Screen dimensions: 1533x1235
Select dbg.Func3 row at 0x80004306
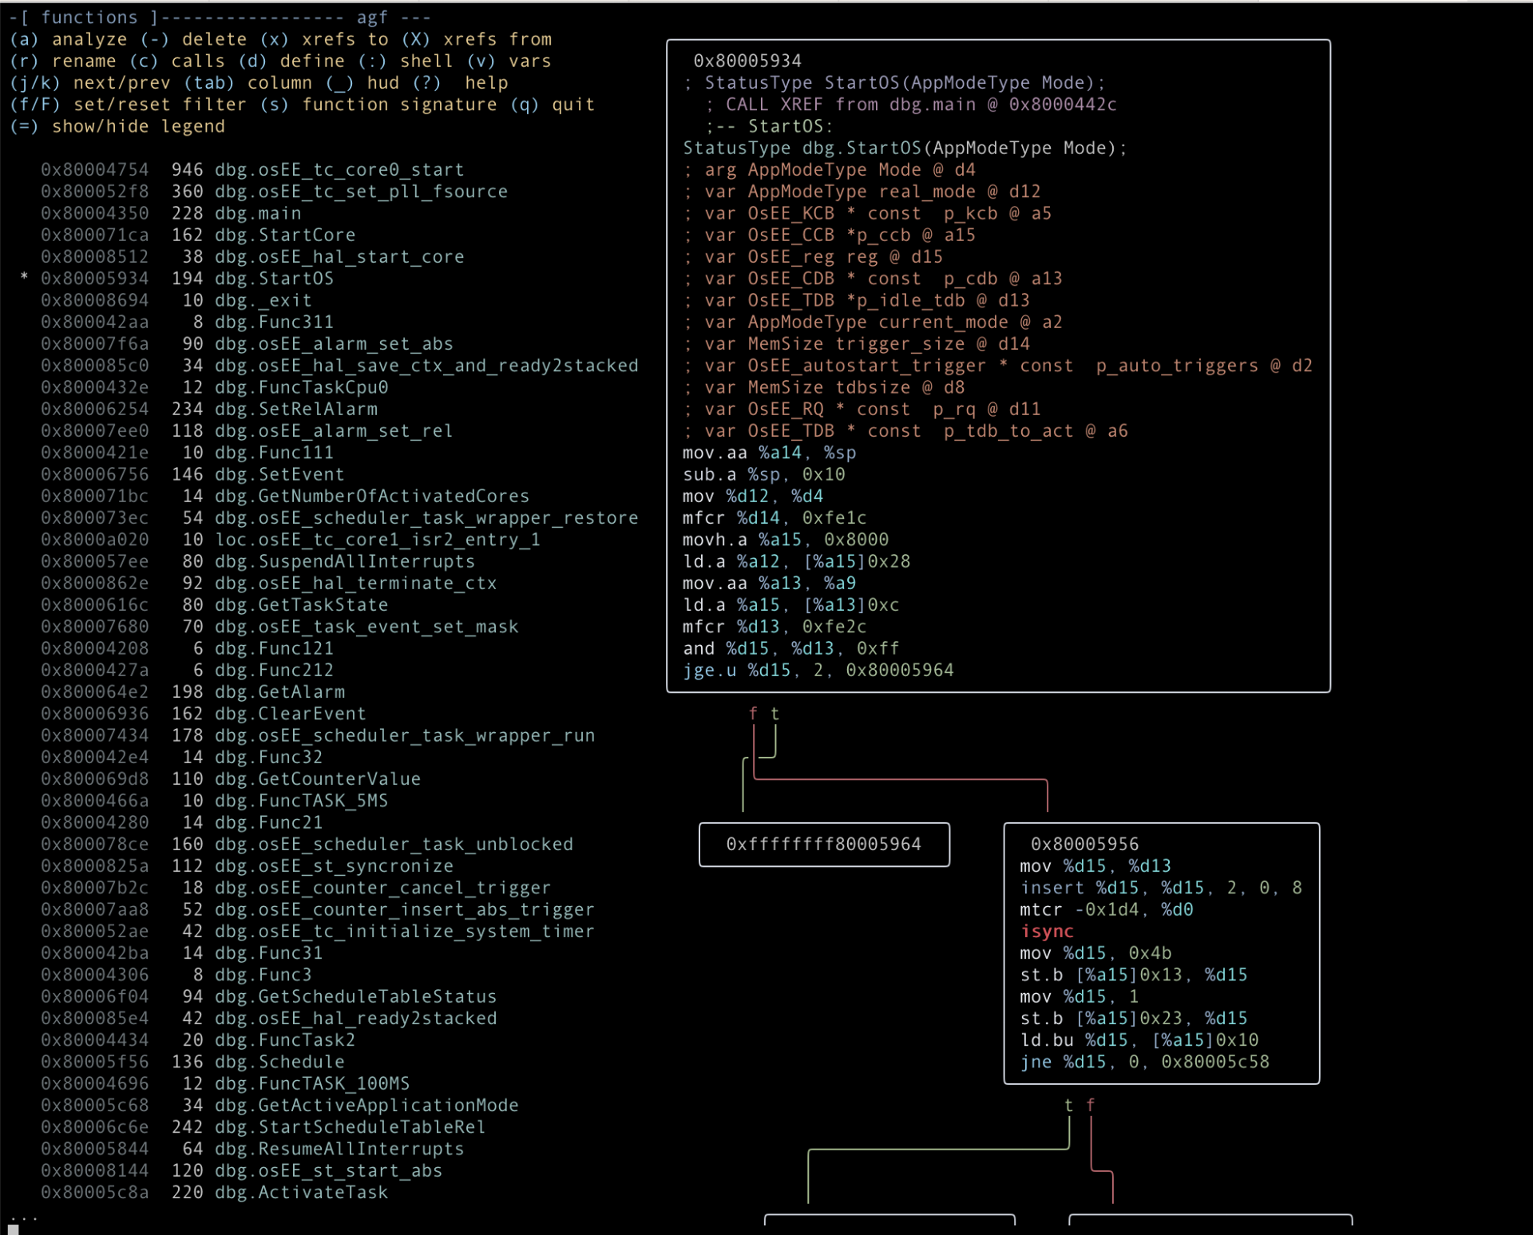(176, 975)
